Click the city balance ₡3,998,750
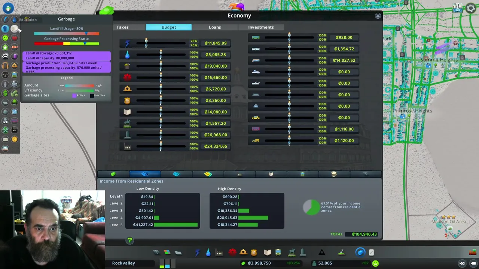The width and height of the screenshot is (479, 269). click(x=259, y=263)
